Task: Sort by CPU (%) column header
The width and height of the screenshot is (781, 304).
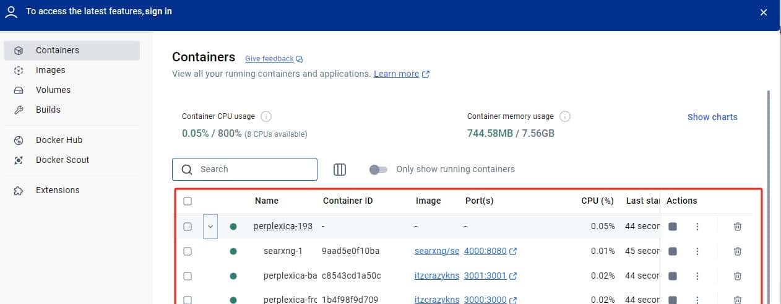Action: tap(597, 201)
